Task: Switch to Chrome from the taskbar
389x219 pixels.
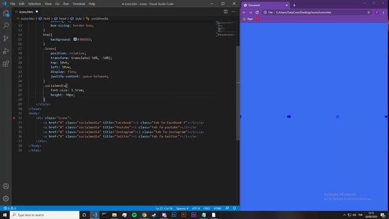Action: [144, 215]
